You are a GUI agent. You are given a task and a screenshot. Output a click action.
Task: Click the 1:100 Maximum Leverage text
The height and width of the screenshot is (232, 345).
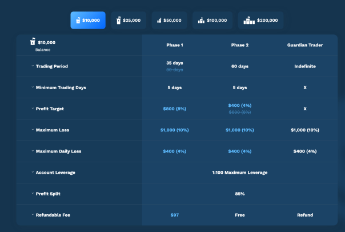[240, 172]
